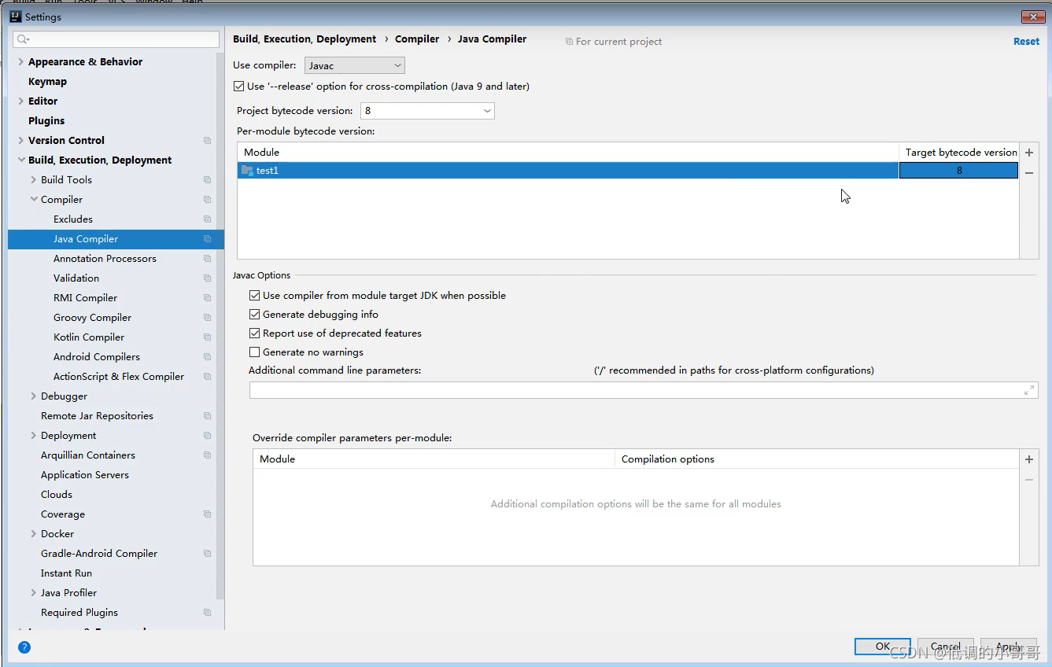Click the search magnifier icon in settings search
Viewport: 1052px width, 667px height.
pos(23,39)
